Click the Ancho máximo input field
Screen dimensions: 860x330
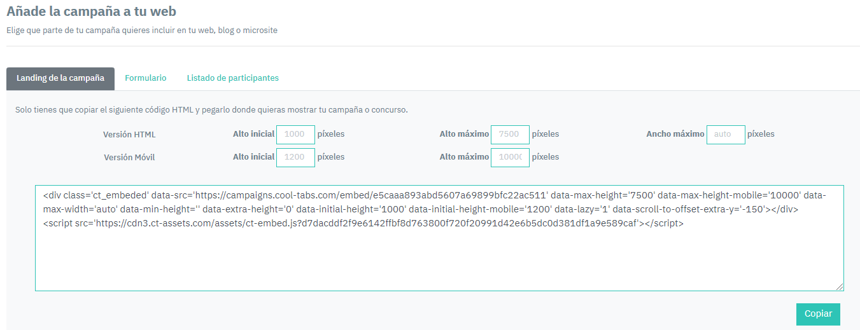(726, 135)
